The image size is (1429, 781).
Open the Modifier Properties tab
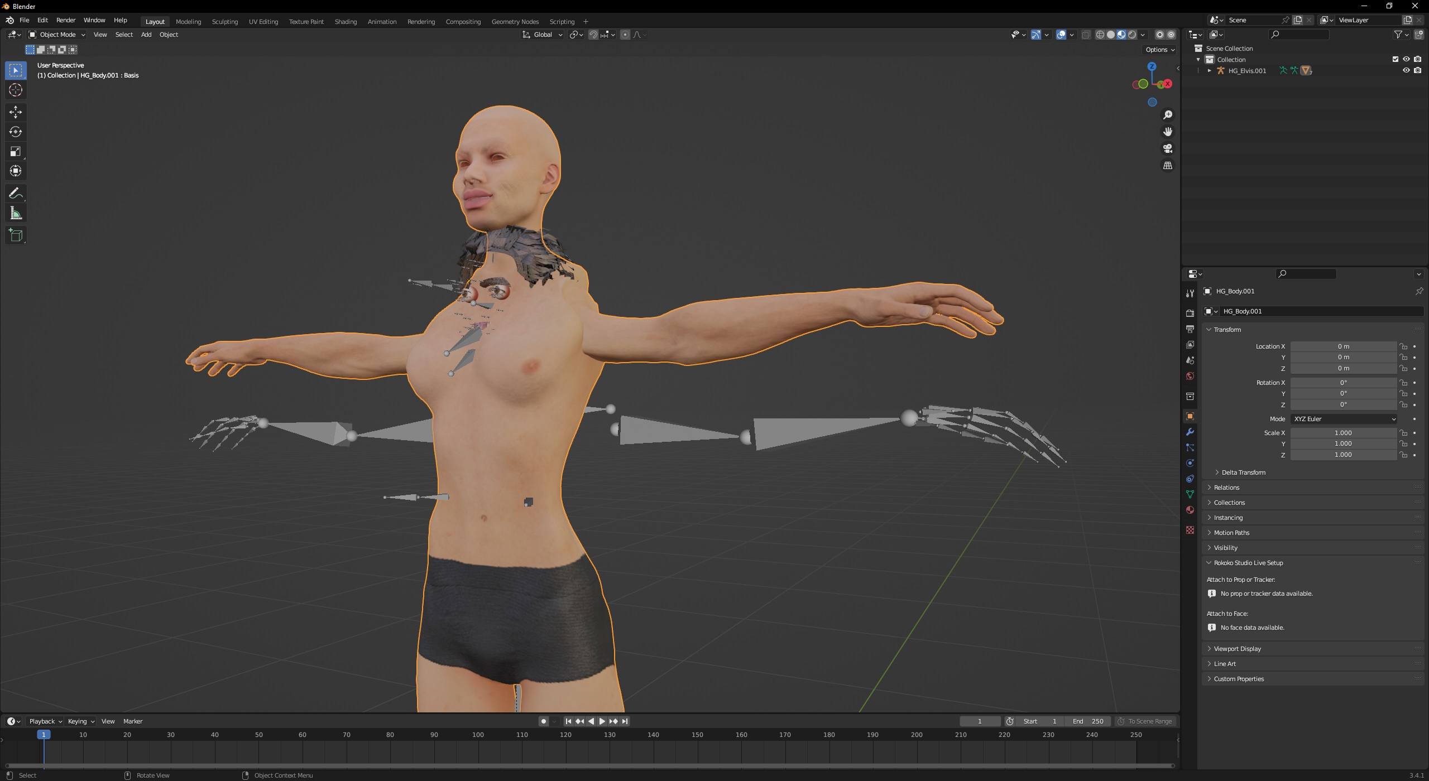click(1191, 431)
